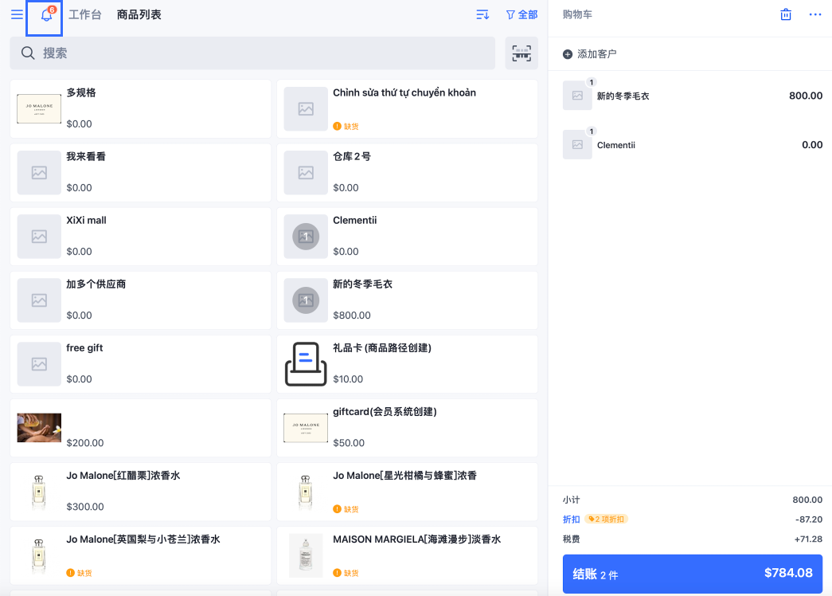Click 缺货 warning under MAISON MARGIELA
The width and height of the screenshot is (832, 596).
[346, 573]
